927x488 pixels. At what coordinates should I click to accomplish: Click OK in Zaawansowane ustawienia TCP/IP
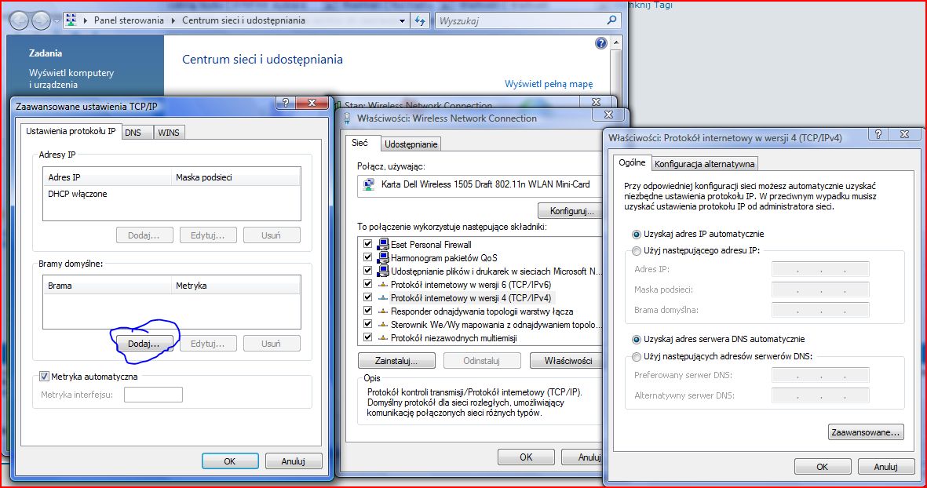click(x=230, y=461)
